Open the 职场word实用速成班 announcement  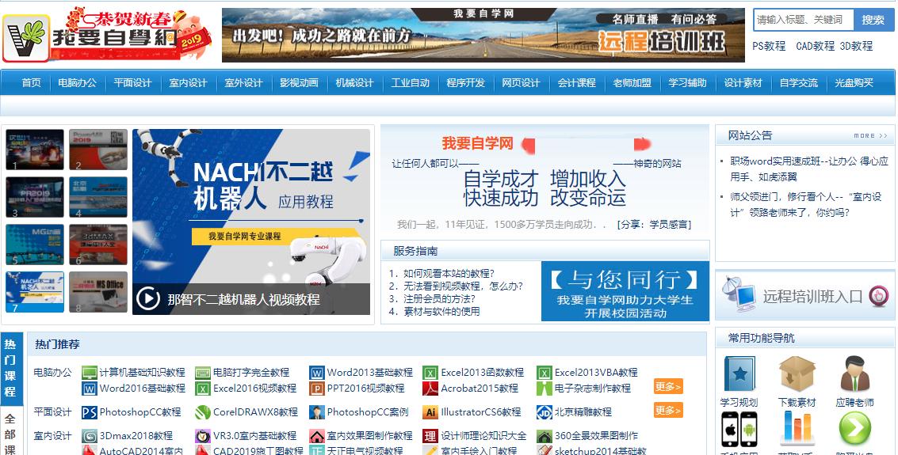click(808, 169)
